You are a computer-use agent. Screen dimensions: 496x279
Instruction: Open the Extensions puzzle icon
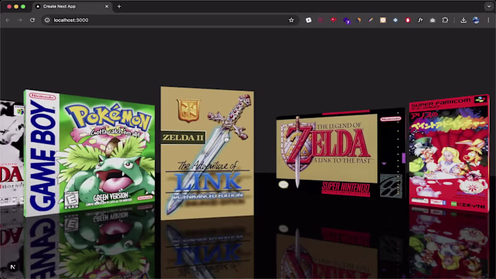445,20
